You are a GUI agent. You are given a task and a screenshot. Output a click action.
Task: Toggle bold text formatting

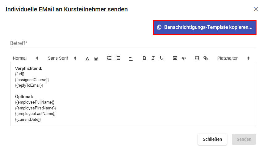144,58
